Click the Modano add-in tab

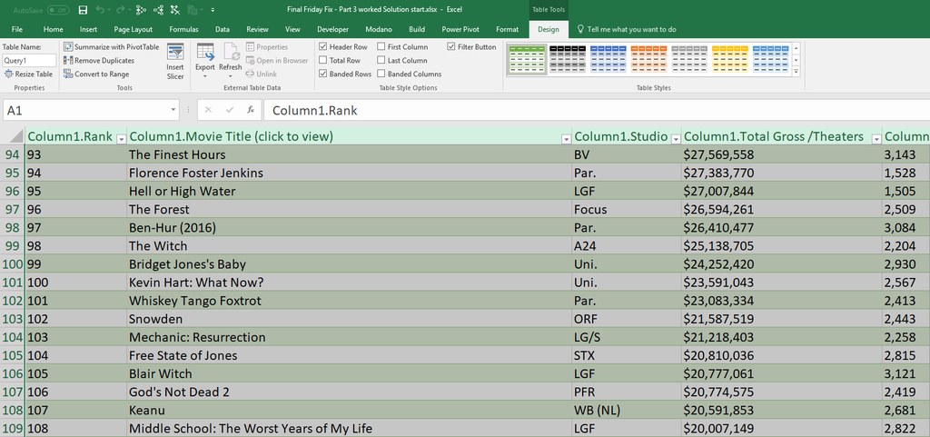point(378,29)
